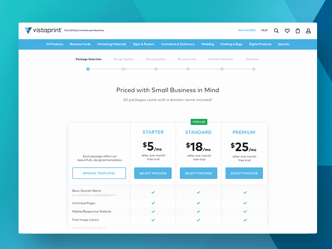Click the Package Selection step marker
The width and height of the screenshot is (332, 249).
click(88, 69)
